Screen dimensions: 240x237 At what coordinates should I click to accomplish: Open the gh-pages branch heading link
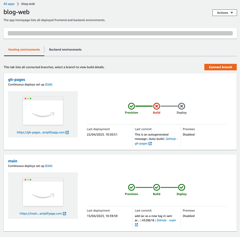pyautogui.click(x=16, y=80)
